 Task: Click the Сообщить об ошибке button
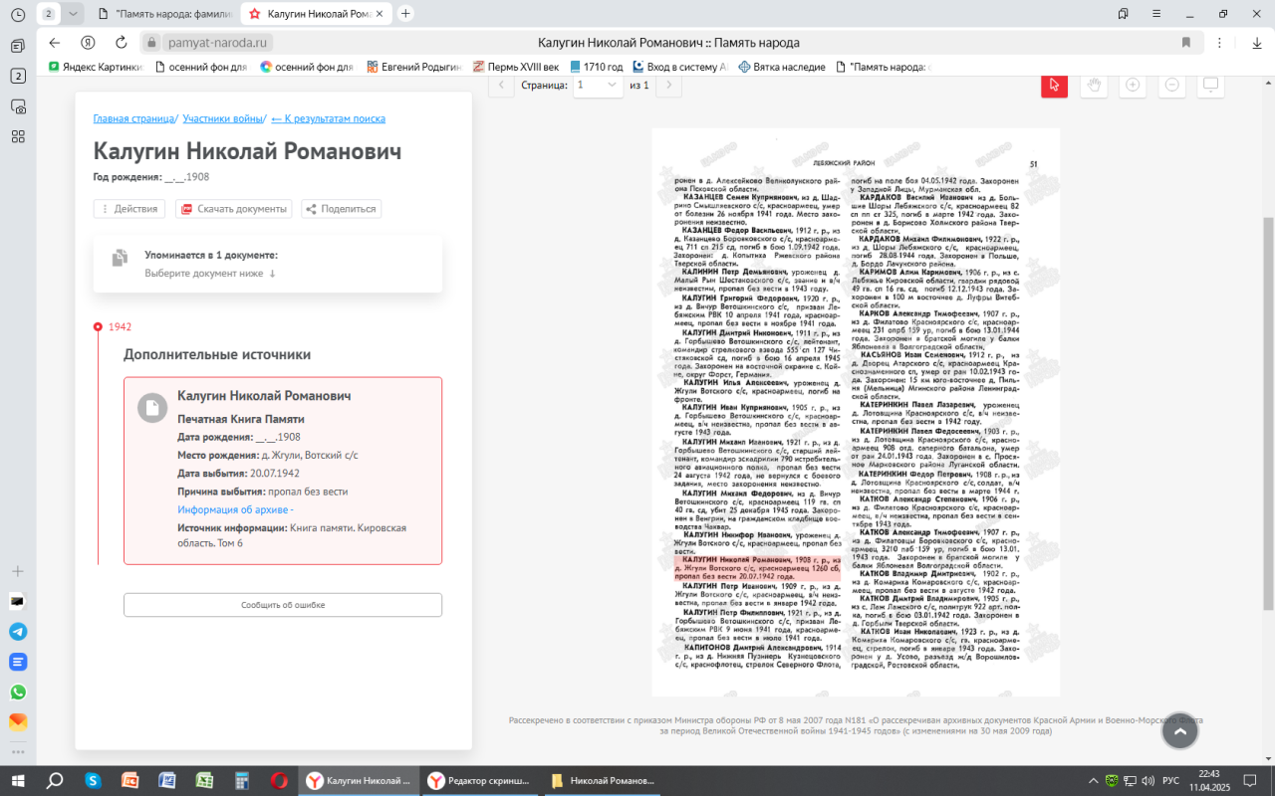[x=282, y=605]
